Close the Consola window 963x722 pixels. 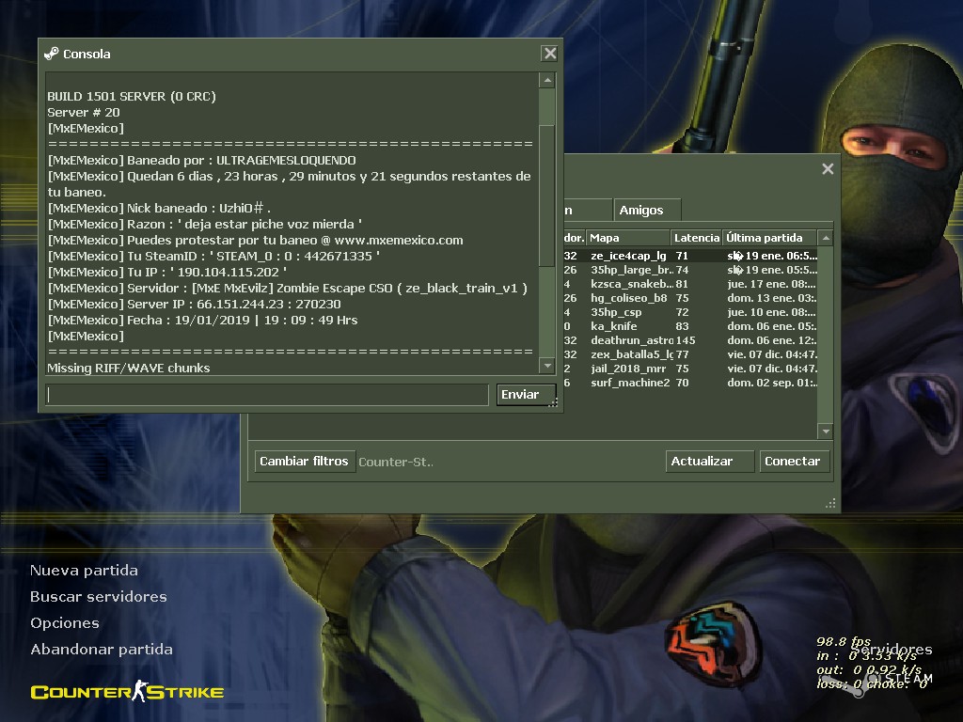[x=549, y=54]
